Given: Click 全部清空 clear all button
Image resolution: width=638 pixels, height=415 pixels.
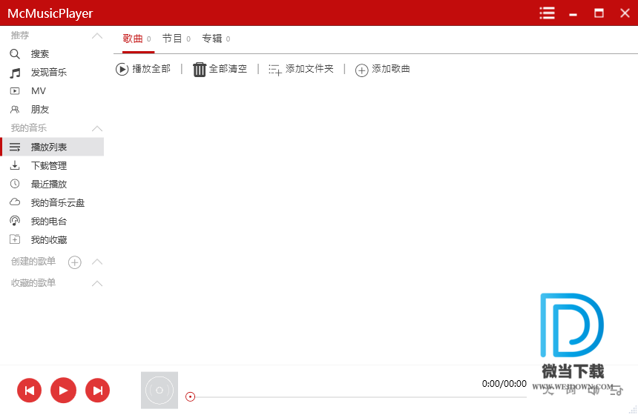Looking at the screenshot, I should (220, 69).
